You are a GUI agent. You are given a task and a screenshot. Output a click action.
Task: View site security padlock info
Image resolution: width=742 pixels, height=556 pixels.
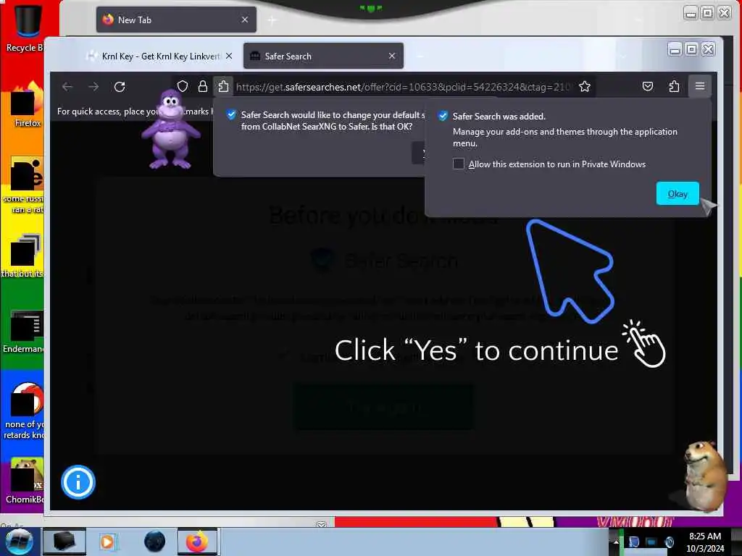pos(203,87)
